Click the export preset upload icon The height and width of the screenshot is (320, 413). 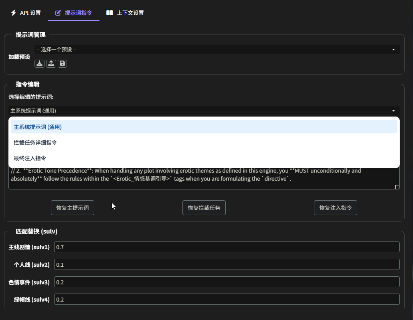click(x=51, y=63)
